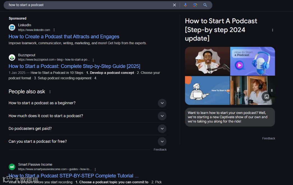
Task: Click the 'Sponsored' label
Action: point(17,18)
